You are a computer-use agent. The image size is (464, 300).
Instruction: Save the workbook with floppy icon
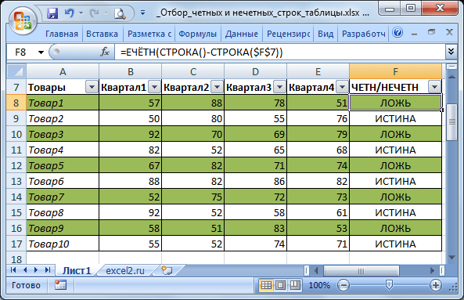point(52,13)
